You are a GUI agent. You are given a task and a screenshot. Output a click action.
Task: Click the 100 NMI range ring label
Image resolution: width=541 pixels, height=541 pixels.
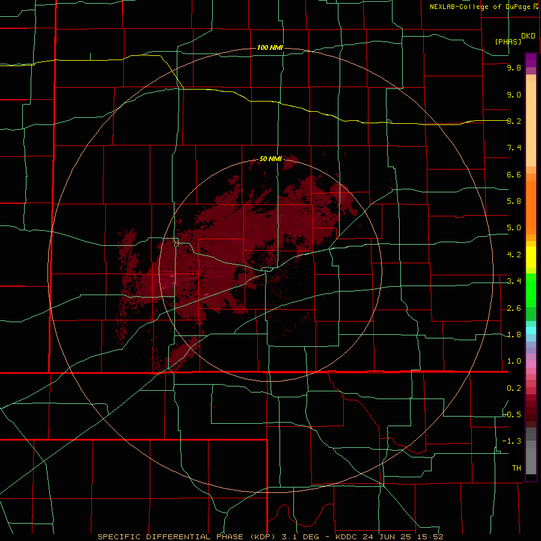pos(270,47)
